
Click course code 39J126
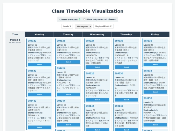(61, 41)
